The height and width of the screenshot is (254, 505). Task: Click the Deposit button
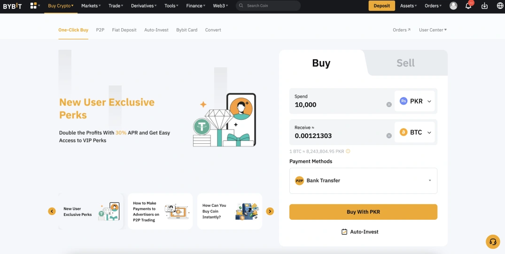pos(381,6)
